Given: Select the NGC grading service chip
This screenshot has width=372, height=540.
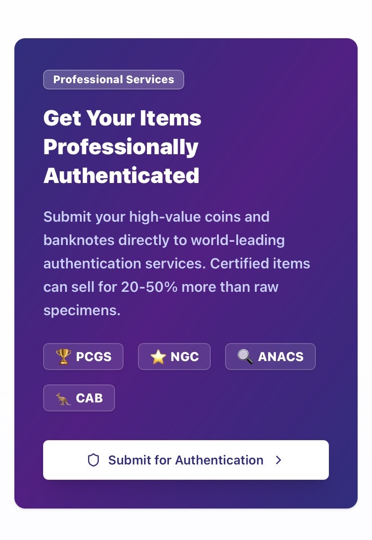Looking at the screenshot, I should tap(174, 356).
